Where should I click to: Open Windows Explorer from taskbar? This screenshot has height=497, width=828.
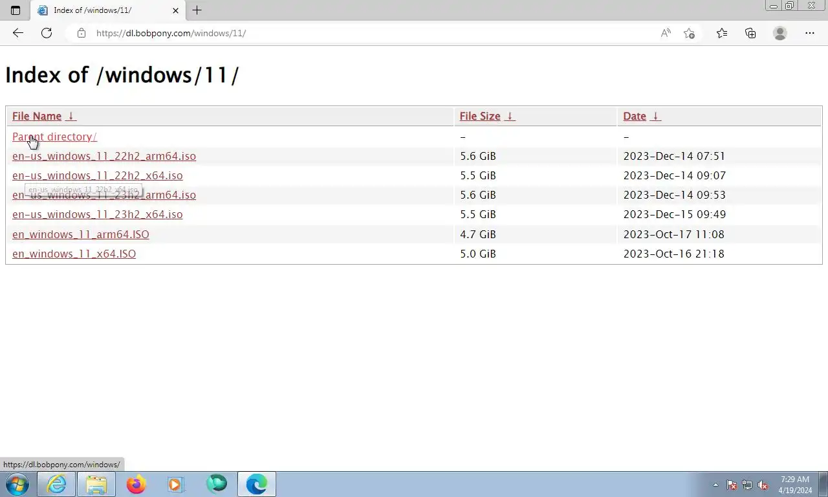click(96, 484)
